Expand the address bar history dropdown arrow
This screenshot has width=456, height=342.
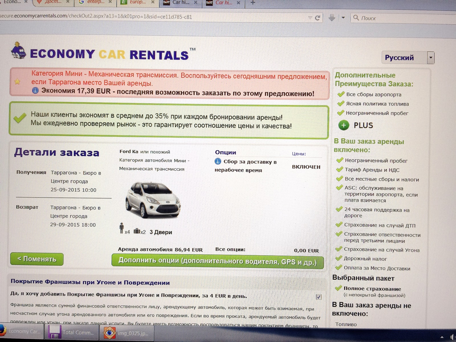coord(310,18)
